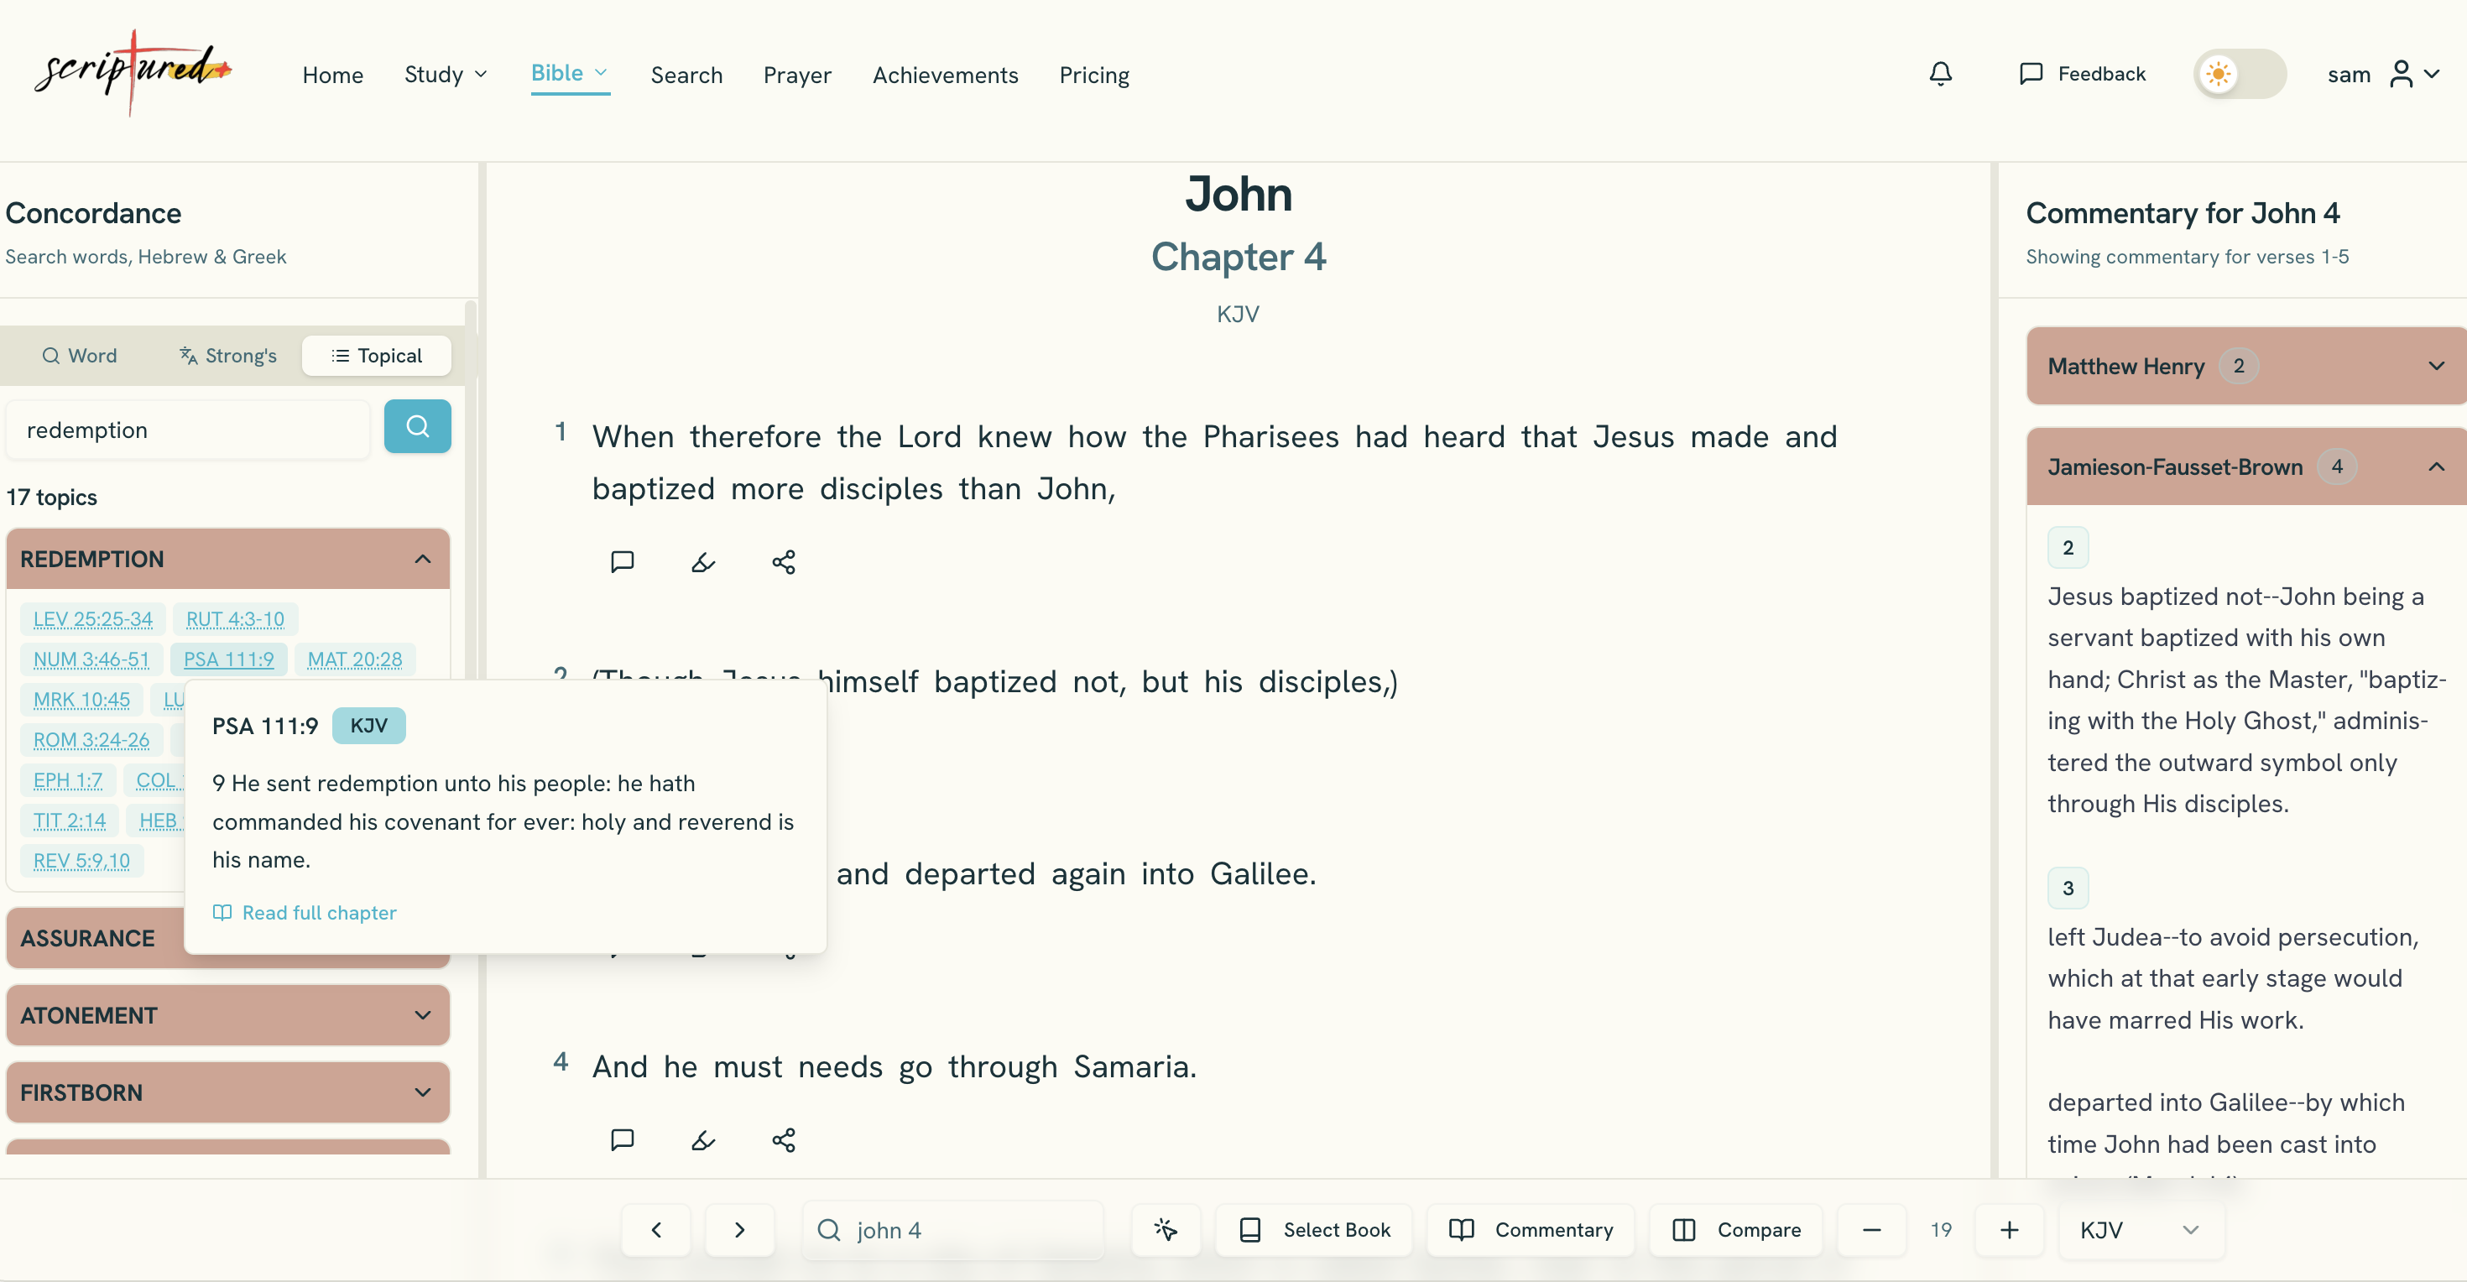
Task: Open the notifications bell
Action: [x=1939, y=74]
